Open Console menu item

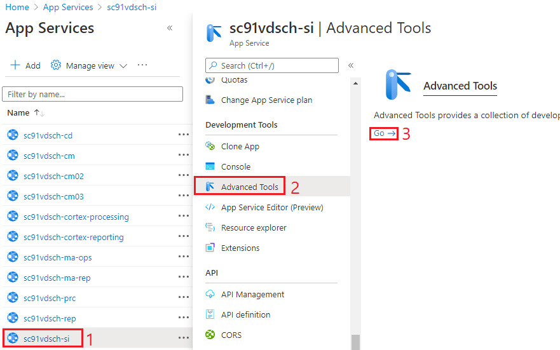click(236, 167)
